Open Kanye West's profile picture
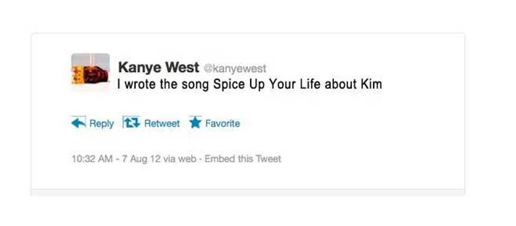 tap(90, 71)
